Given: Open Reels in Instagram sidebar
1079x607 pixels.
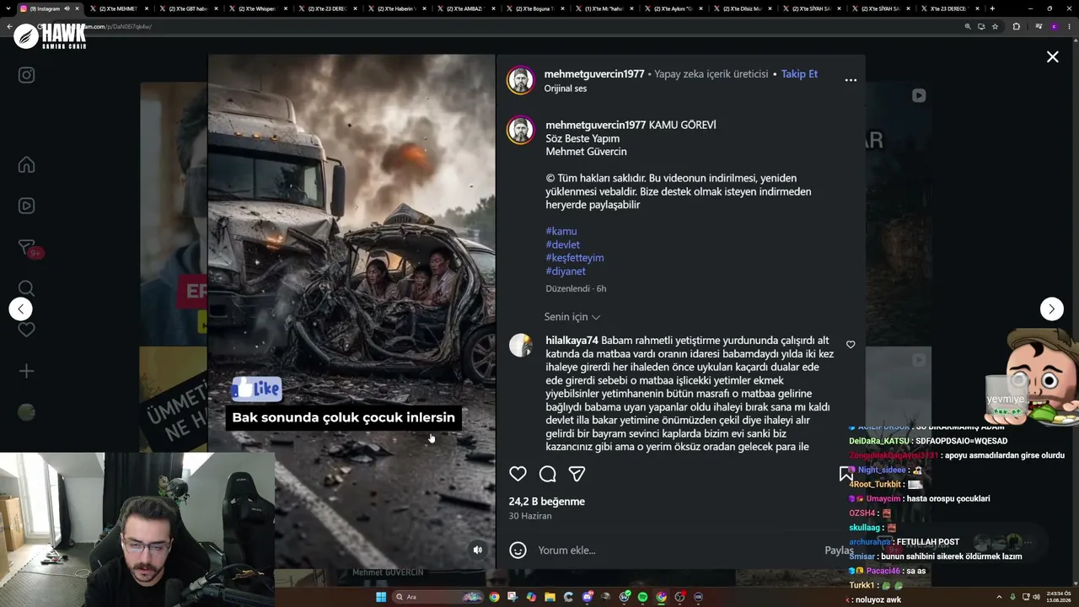Looking at the screenshot, I should point(26,206).
